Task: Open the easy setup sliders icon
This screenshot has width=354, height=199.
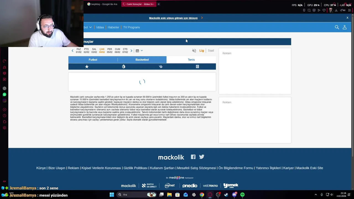Action: [349, 10]
